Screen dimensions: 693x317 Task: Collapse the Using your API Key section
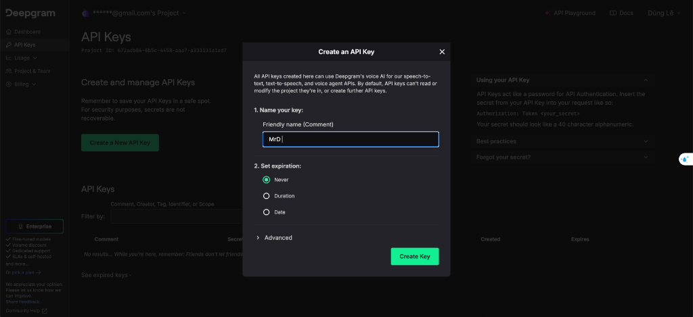562,80
